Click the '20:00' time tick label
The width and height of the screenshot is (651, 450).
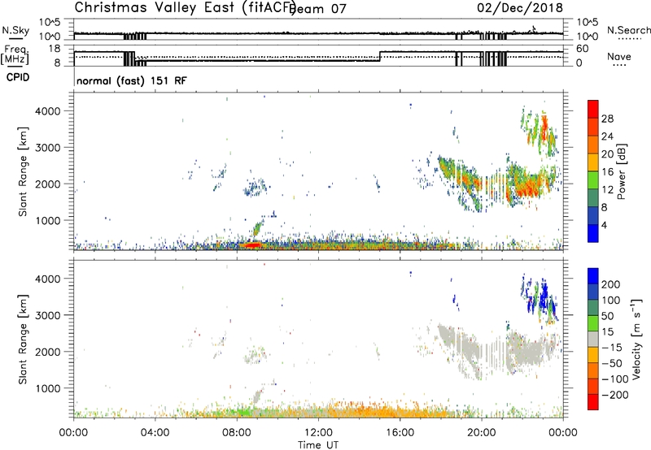tap(481, 433)
